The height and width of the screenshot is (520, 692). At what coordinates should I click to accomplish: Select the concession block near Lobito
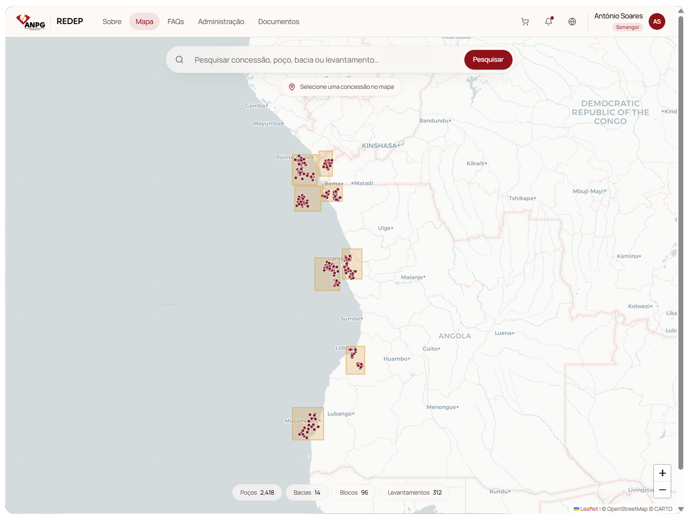click(355, 360)
